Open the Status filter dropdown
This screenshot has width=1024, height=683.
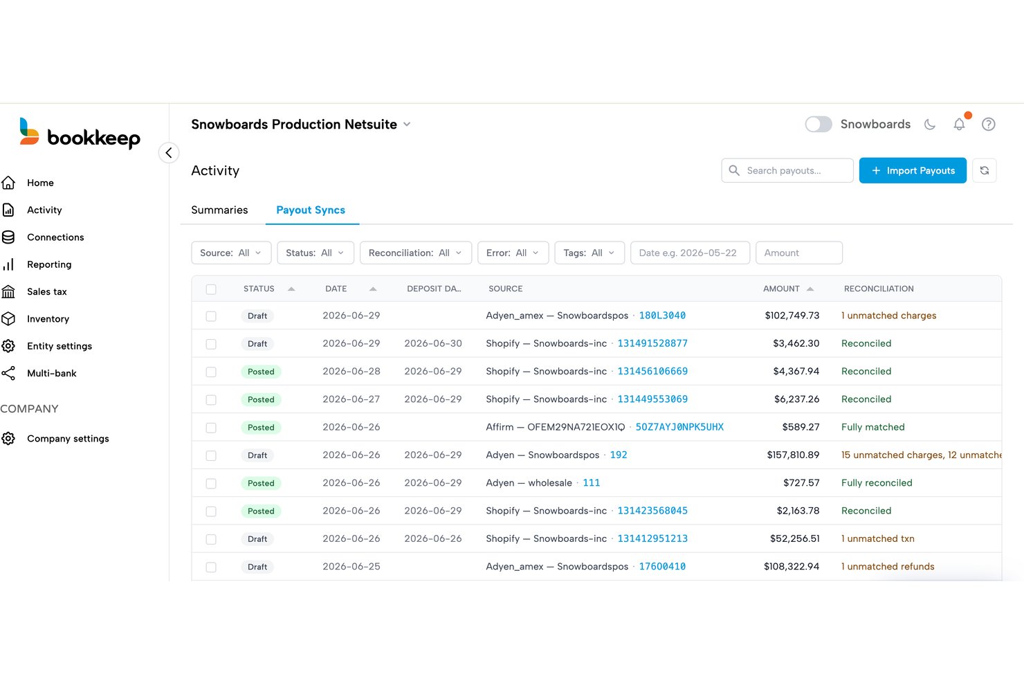[316, 253]
